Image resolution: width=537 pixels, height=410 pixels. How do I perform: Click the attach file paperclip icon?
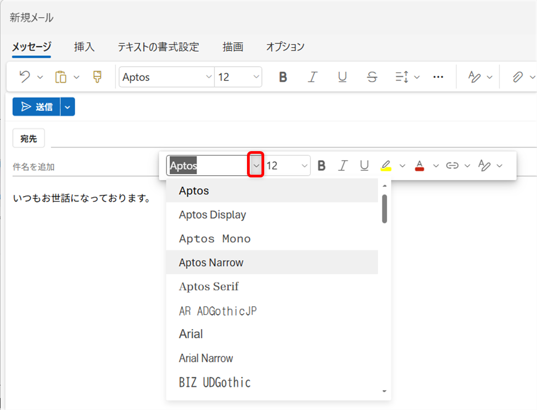pos(517,77)
